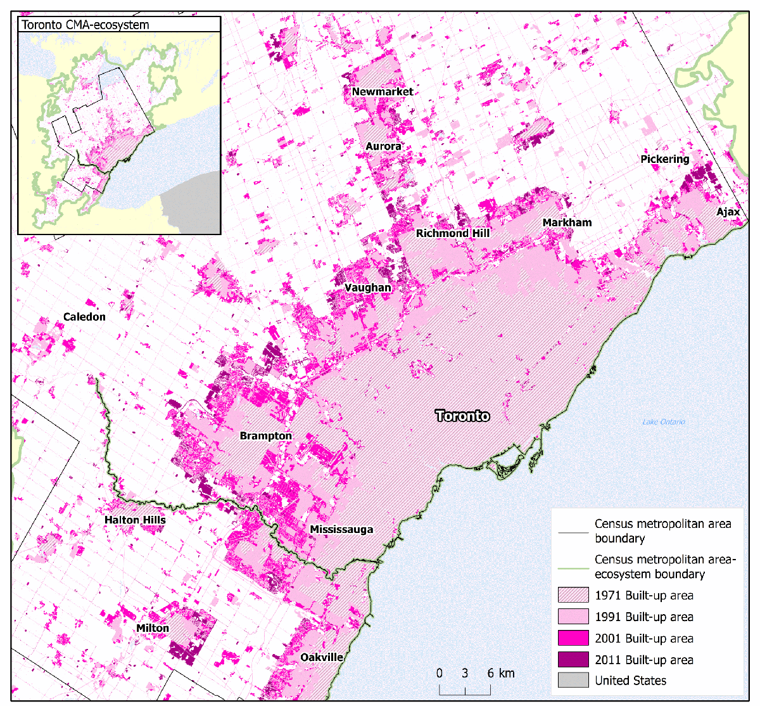The image size is (760, 706).
Task: Click the Oakville label
Action: point(322,657)
